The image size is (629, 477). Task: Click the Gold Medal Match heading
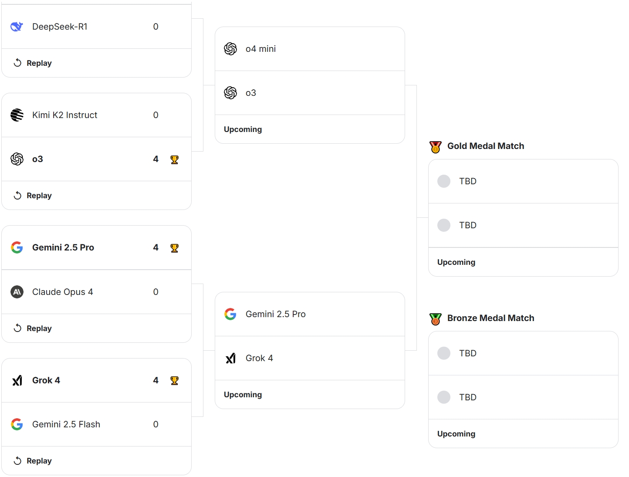click(x=485, y=146)
